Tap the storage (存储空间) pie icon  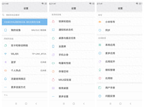point(53,71)
